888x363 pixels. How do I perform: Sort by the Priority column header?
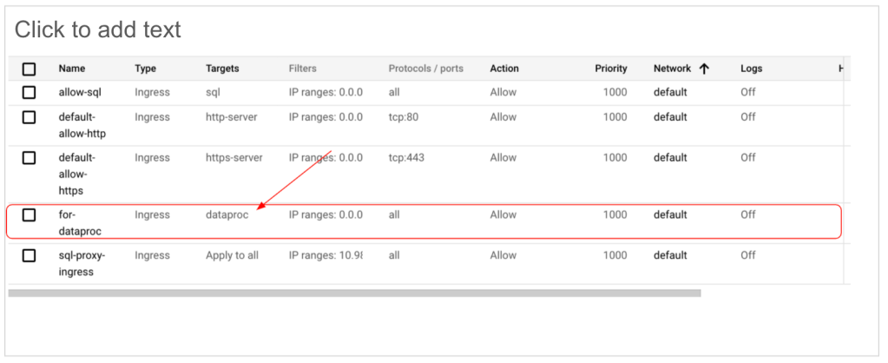point(610,69)
